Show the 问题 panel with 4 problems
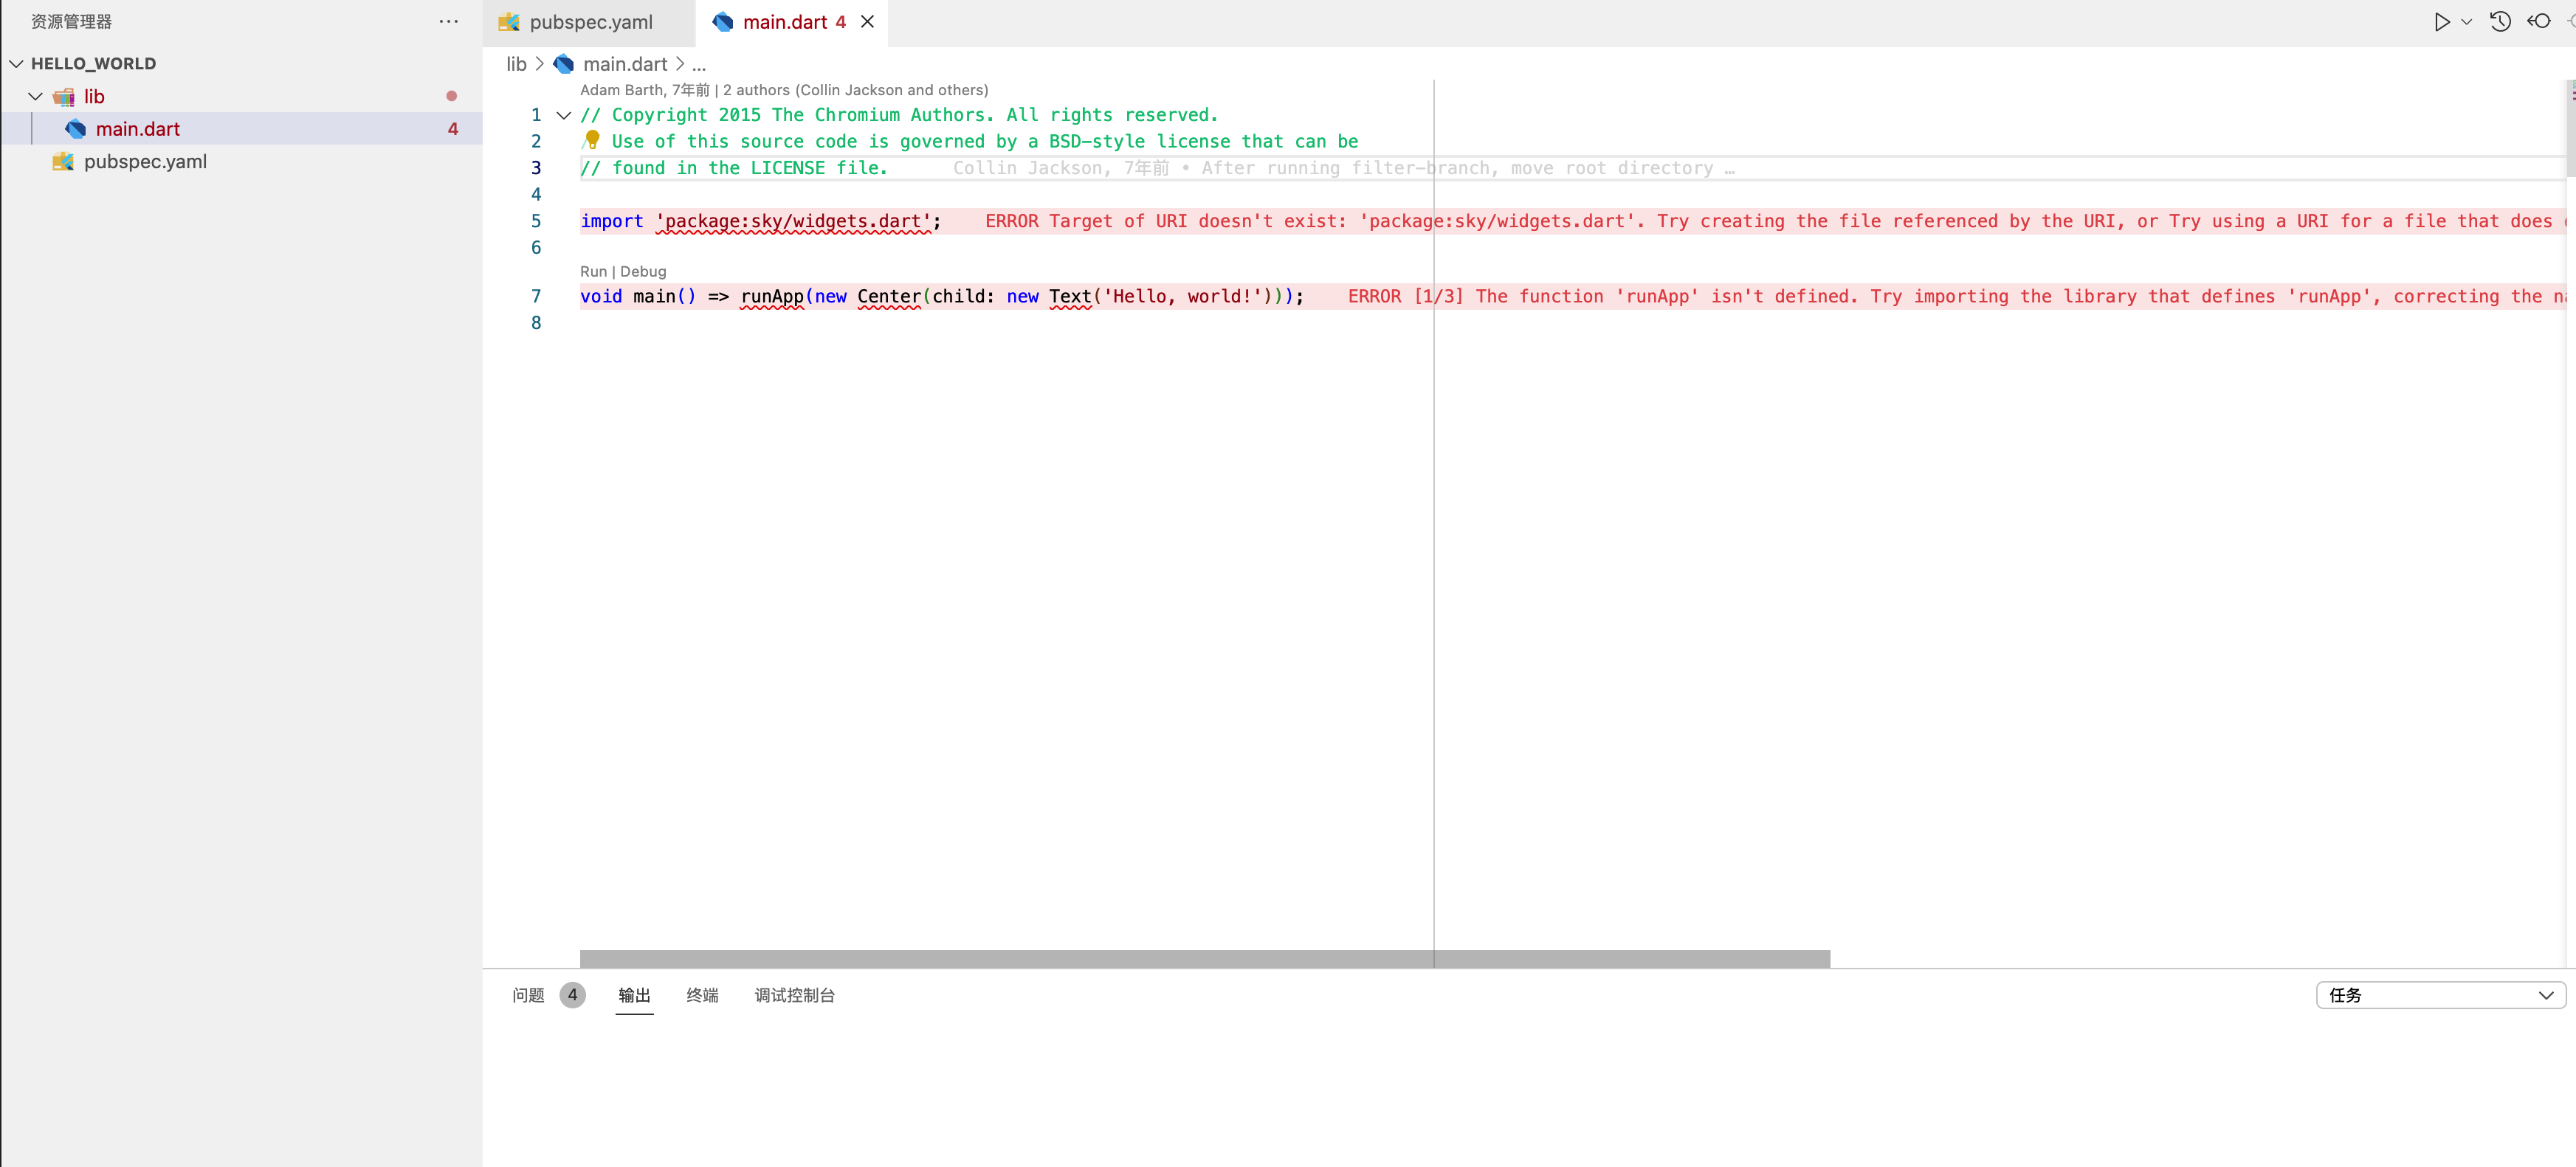 530,995
